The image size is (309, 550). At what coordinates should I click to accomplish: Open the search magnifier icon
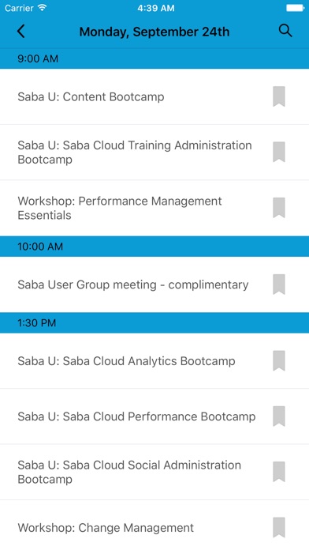click(285, 31)
